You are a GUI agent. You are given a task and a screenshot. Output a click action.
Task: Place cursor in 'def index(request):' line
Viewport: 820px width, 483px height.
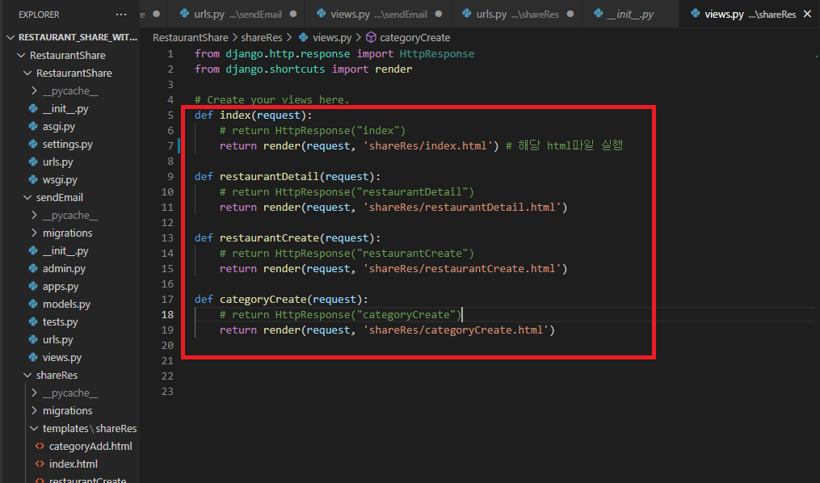[253, 115]
